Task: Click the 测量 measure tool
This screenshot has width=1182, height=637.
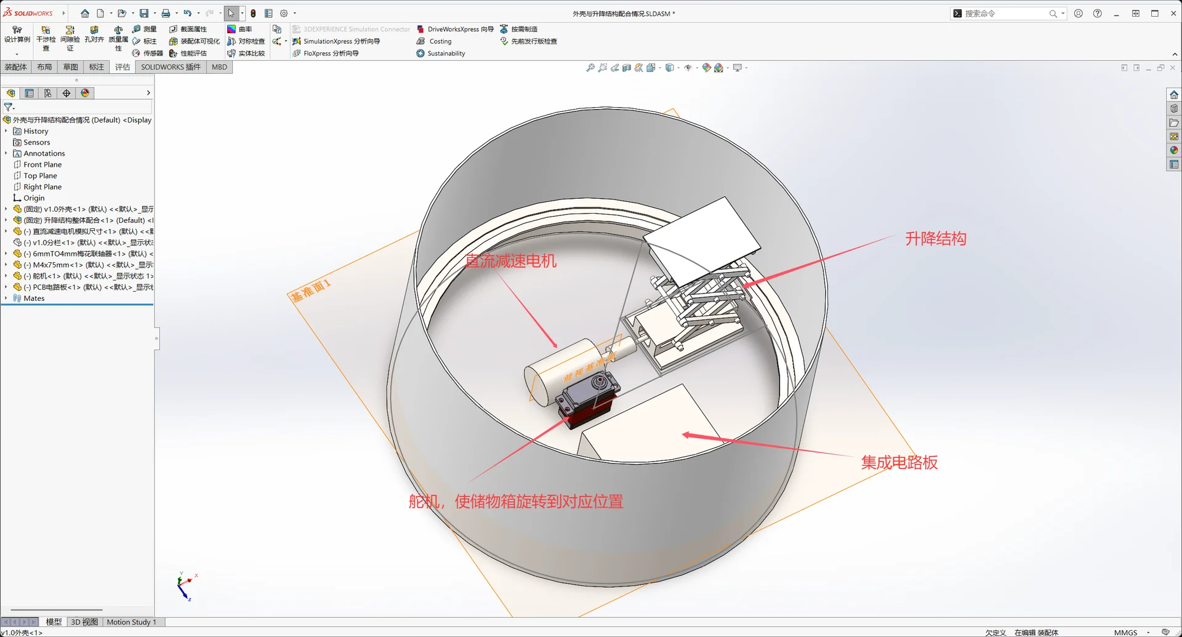Action: click(145, 29)
